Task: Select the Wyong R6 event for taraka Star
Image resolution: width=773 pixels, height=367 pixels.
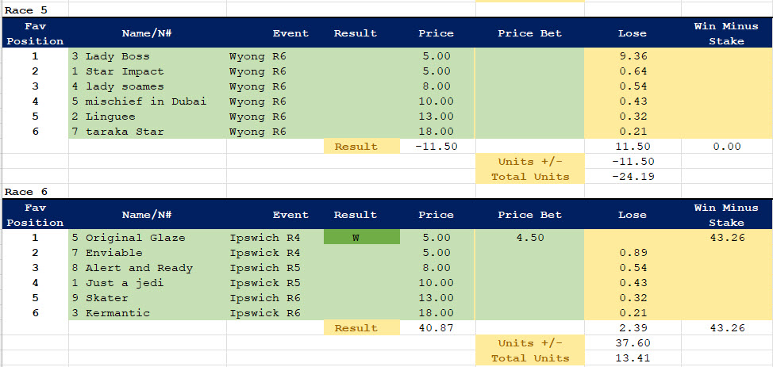Action: (257, 132)
